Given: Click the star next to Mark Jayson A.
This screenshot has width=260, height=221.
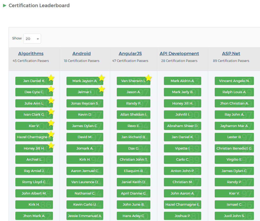Looking at the screenshot, I should click(x=101, y=78).
